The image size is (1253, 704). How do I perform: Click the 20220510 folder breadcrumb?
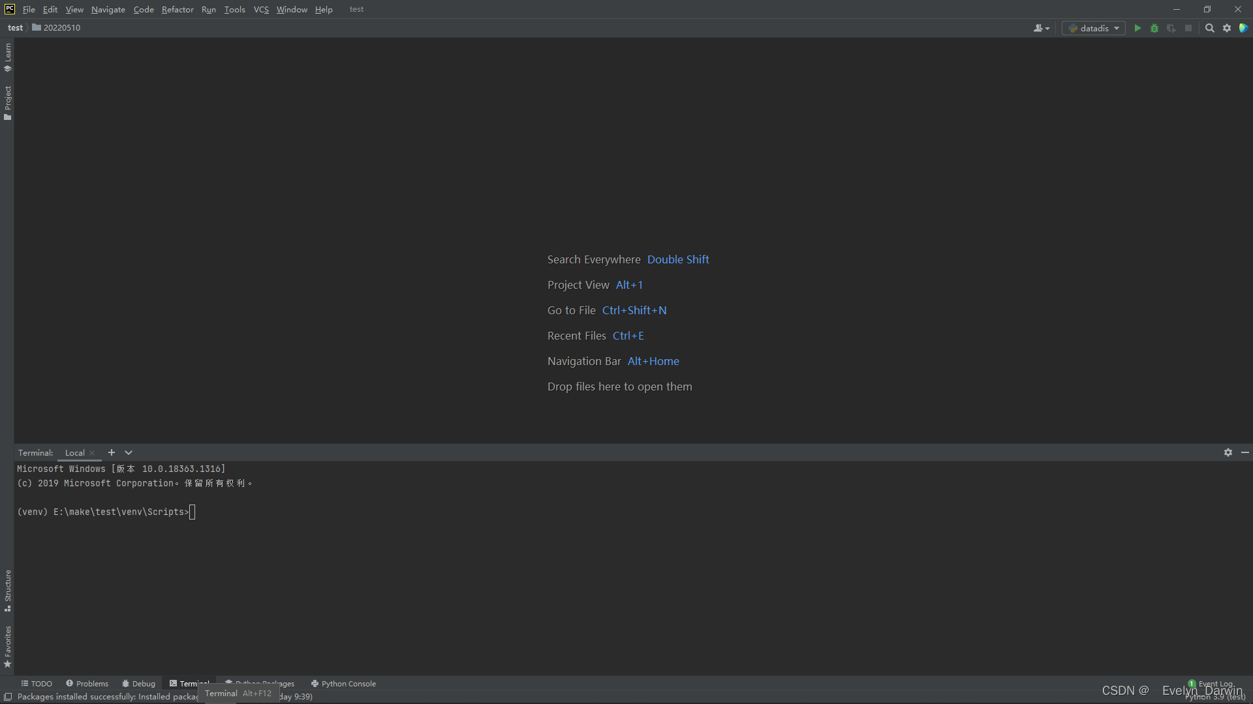point(56,28)
